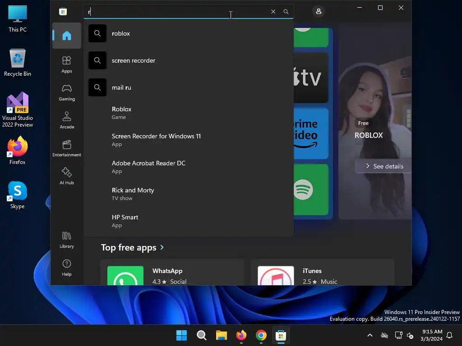Image resolution: width=462 pixels, height=346 pixels.
Task: Select the Skype desktop shortcut
Action: click(18, 195)
